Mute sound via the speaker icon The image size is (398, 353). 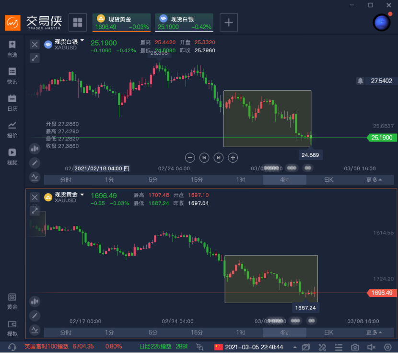tap(371, 347)
